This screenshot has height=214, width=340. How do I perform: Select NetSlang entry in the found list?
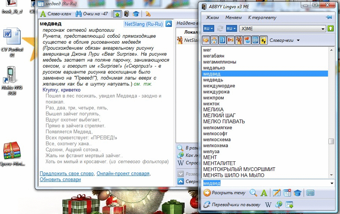coord(188,40)
